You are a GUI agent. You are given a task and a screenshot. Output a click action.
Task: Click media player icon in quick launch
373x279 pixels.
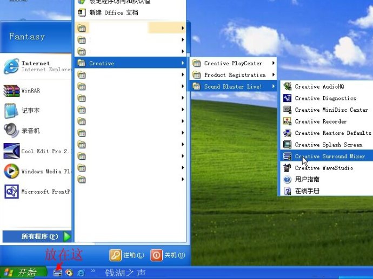tap(69, 273)
